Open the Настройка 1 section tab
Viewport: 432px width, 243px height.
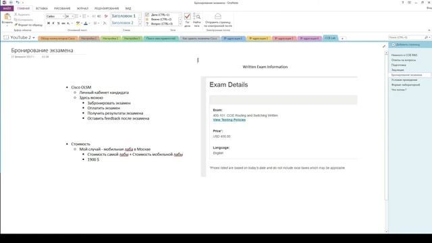click(88, 38)
